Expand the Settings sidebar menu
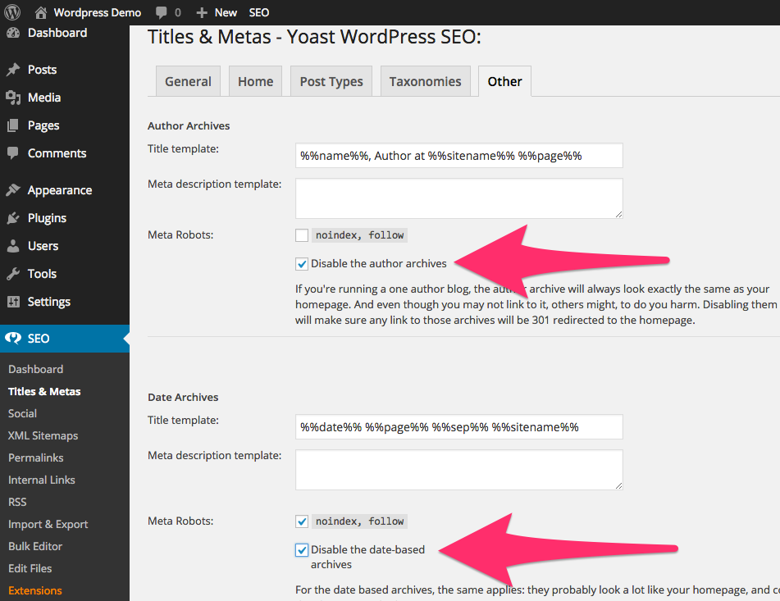This screenshot has width=780, height=601. click(x=49, y=302)
